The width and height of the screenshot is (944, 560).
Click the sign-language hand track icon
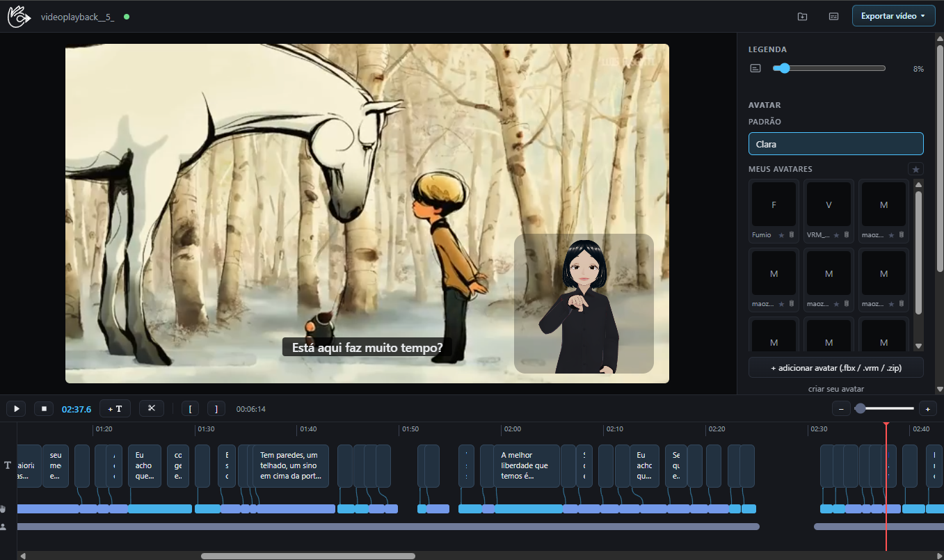pos(3,509)
